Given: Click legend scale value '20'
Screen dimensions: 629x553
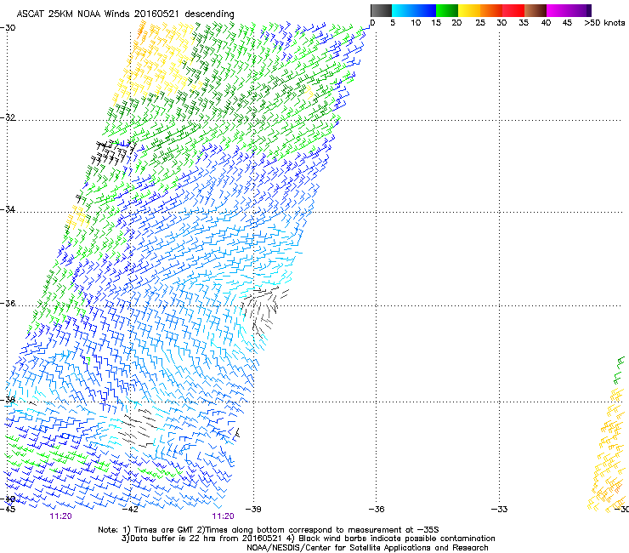Looking at the screenshot, I should 456,23.
